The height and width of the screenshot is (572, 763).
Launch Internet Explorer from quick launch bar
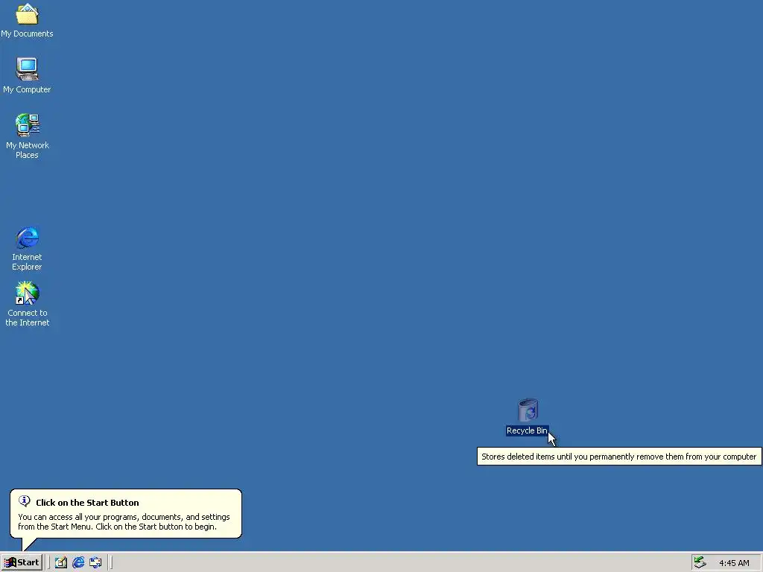click(x=78, y=562)
